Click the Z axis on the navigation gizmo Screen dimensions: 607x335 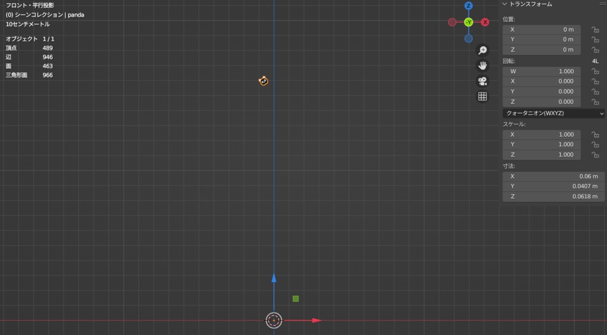pyautogui.click(x=468, y=6)
